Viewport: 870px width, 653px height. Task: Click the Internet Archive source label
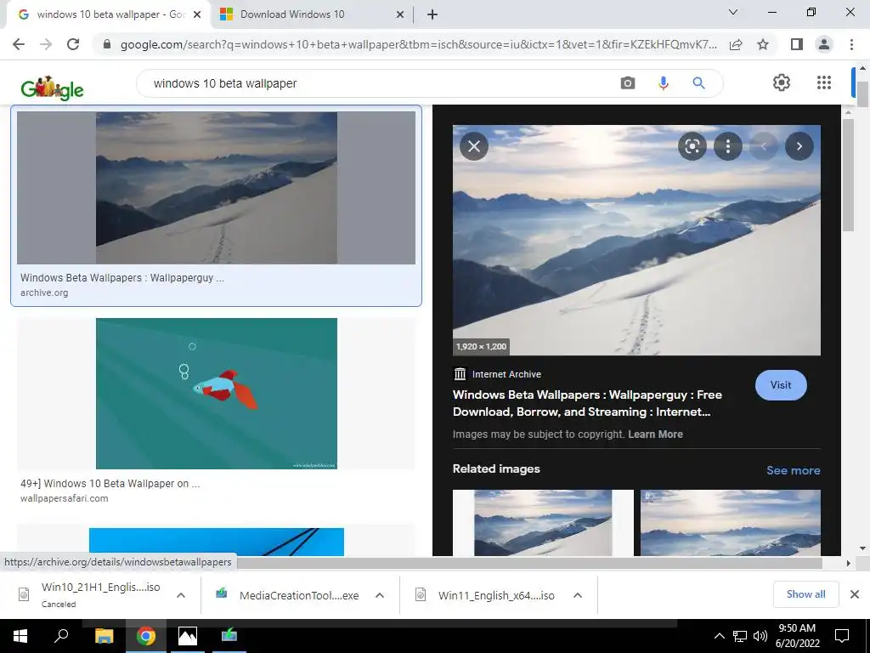coord(506,374)
